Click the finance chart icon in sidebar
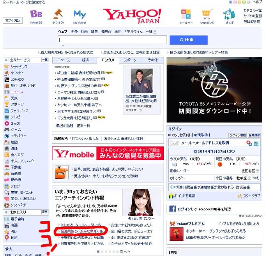Screen dimensions: 265x256 (x=7, y=111)
